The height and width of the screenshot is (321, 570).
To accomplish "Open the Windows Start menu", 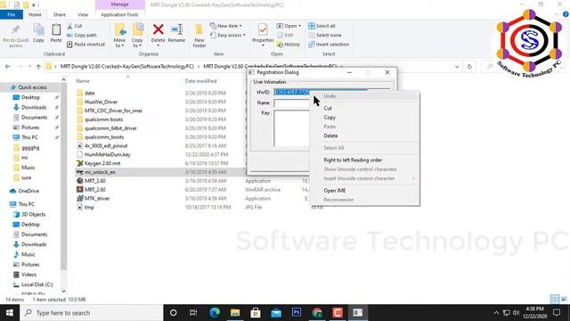I will tap(10, 313).
